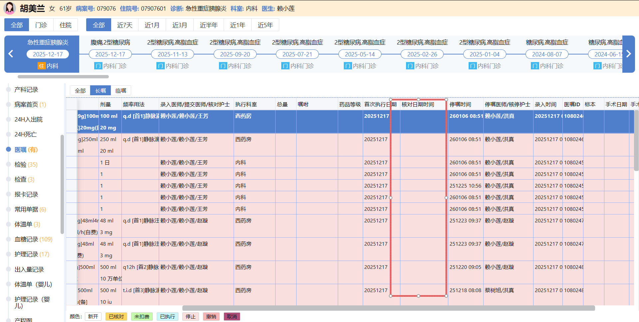Click the 门 badge under the 2025-05-14 visit
This screenshot has width=639, height=322.
coord(347,66)
